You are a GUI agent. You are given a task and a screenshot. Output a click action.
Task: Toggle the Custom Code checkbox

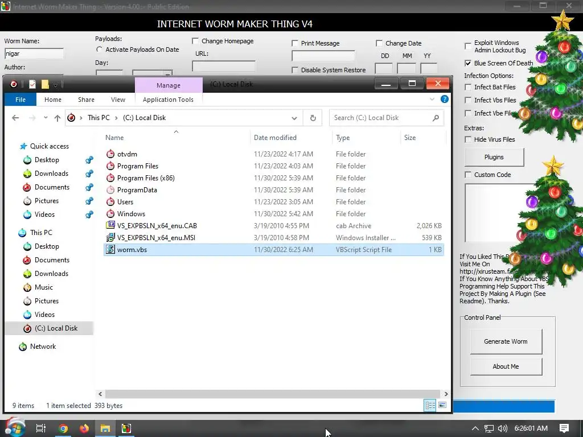(468, 175)
